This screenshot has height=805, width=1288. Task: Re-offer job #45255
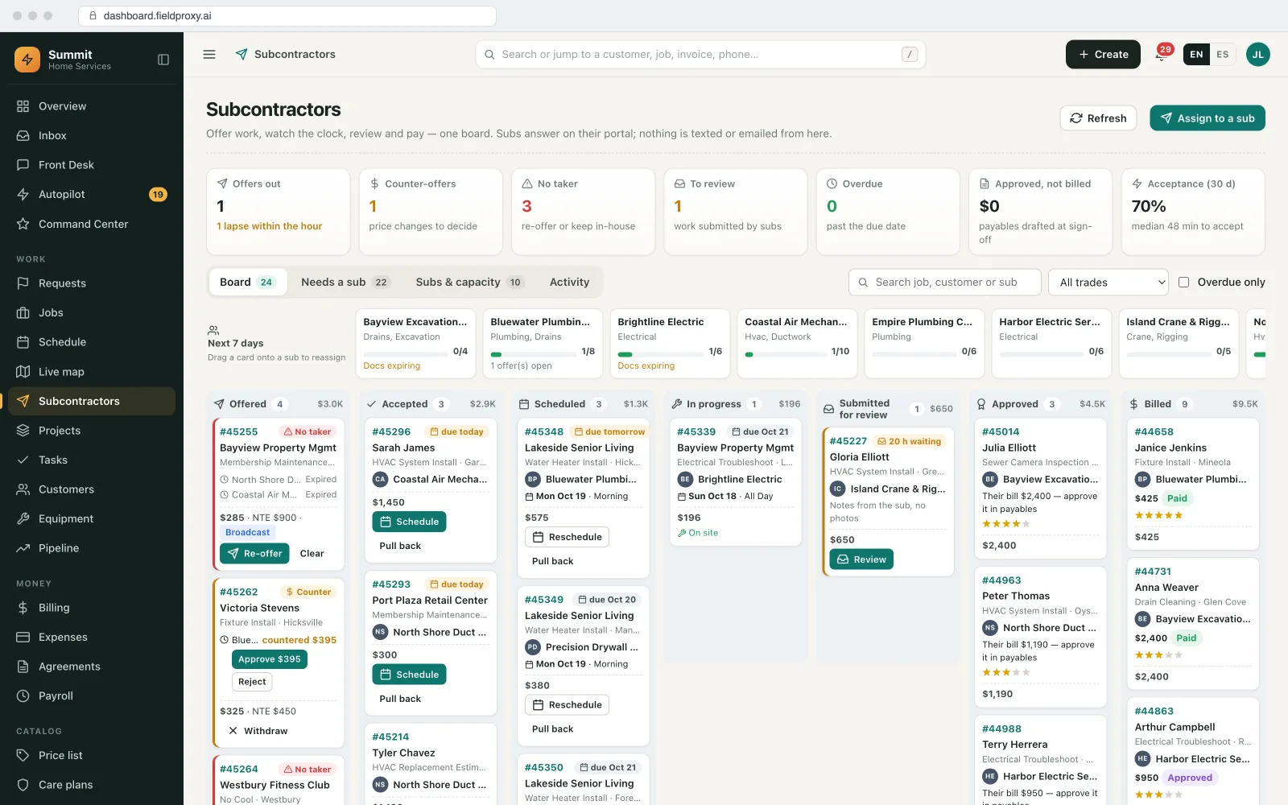point(254,554)
